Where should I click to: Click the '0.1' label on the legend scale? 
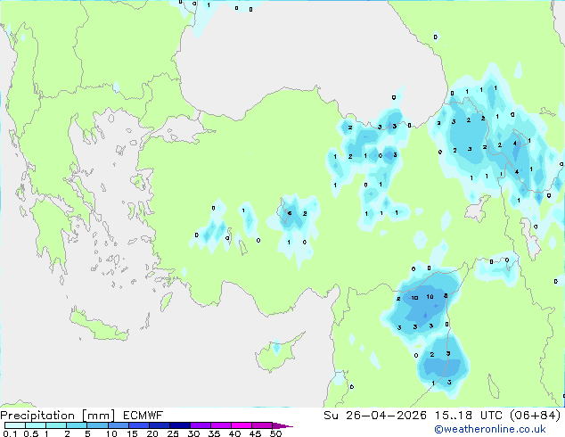coord(8,434)
